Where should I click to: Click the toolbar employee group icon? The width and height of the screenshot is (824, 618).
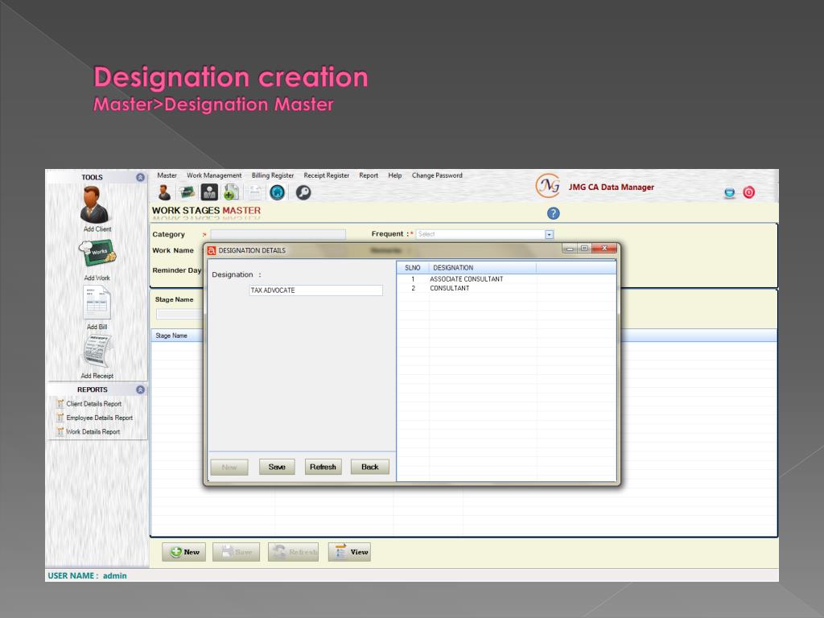click(x=209, y=193)
